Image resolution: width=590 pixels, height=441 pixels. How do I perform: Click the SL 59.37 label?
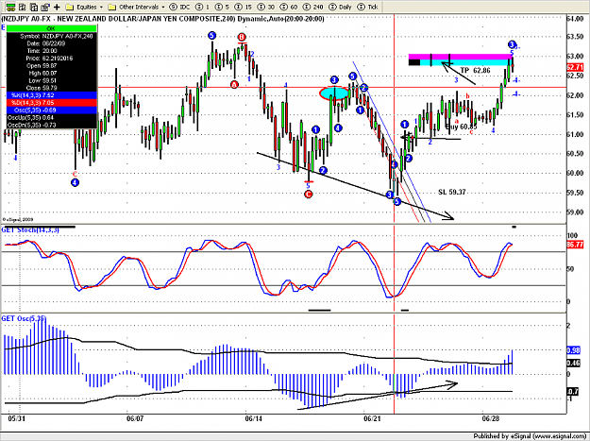(x=452, y=192)
